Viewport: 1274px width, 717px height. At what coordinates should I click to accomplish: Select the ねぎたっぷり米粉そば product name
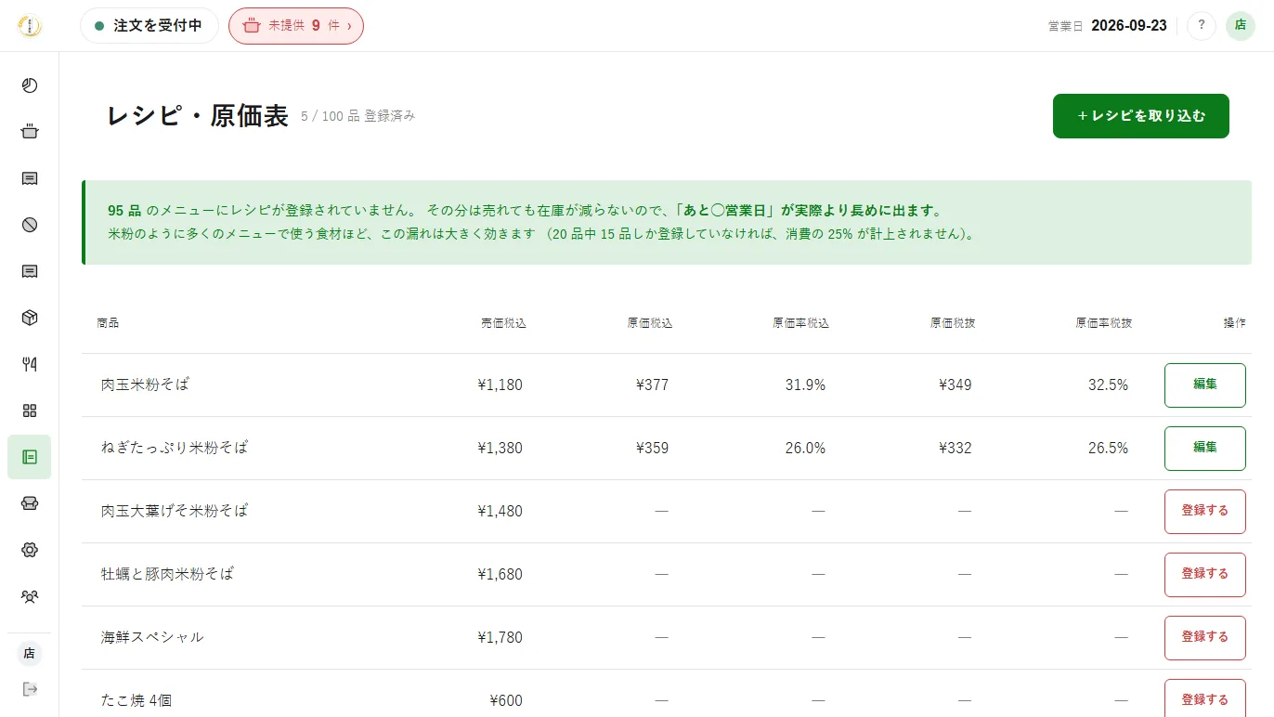(175, 448)
